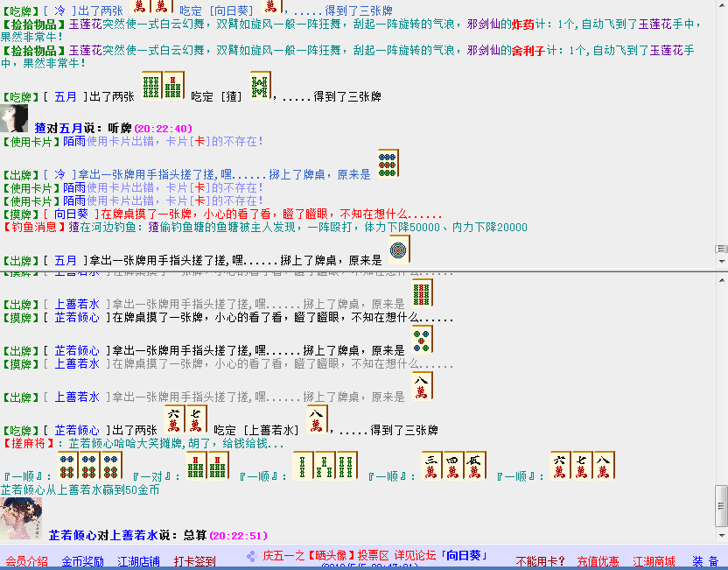Click the bamboo tile taken from 猹
The width and height of the screenshot is (728, 570).
pyautogui.click(x=260, y=86)
